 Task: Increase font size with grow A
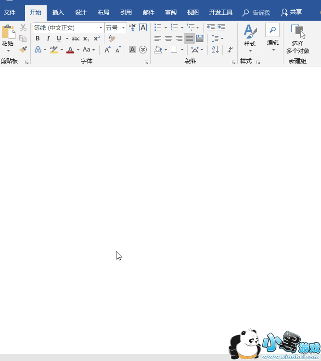(x=107, y=50)
